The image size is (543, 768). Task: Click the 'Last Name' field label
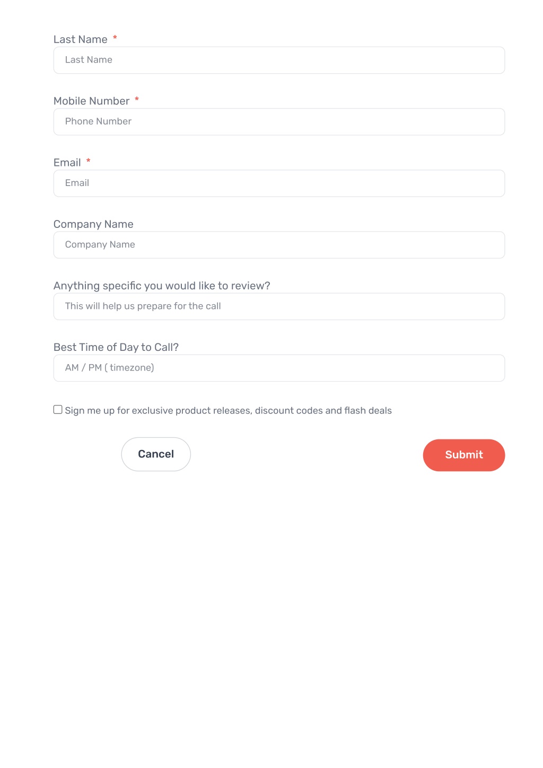(81, 39)
